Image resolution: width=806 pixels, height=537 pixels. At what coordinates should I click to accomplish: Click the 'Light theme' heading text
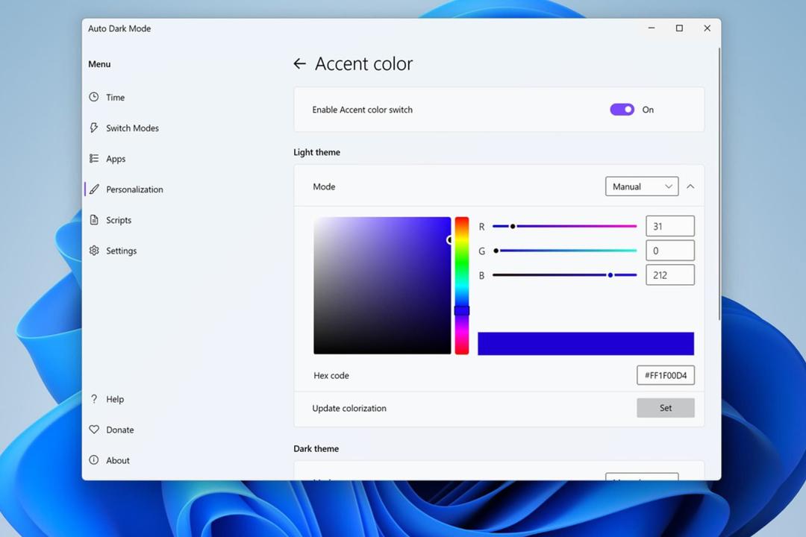(x=316, y=152)
